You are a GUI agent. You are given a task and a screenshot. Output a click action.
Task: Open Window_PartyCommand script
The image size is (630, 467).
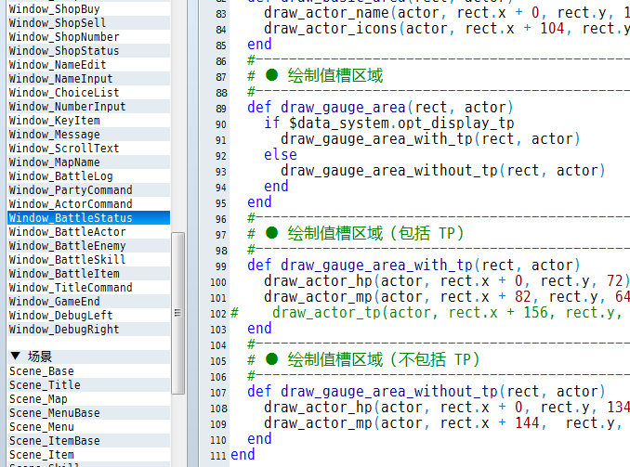pyautogui.click(x=88, y=190)
